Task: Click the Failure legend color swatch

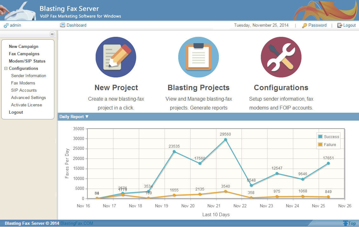Action: (x=320, y=145)
